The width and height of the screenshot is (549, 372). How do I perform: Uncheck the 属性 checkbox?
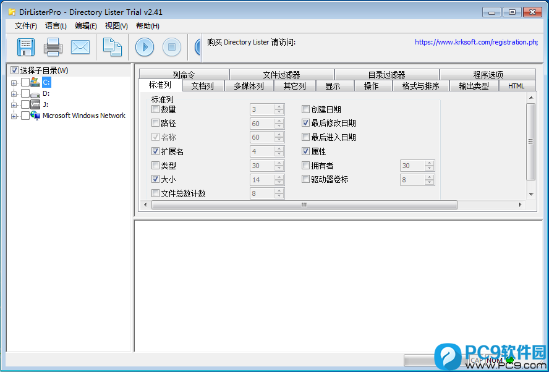[x=305, y=151]
